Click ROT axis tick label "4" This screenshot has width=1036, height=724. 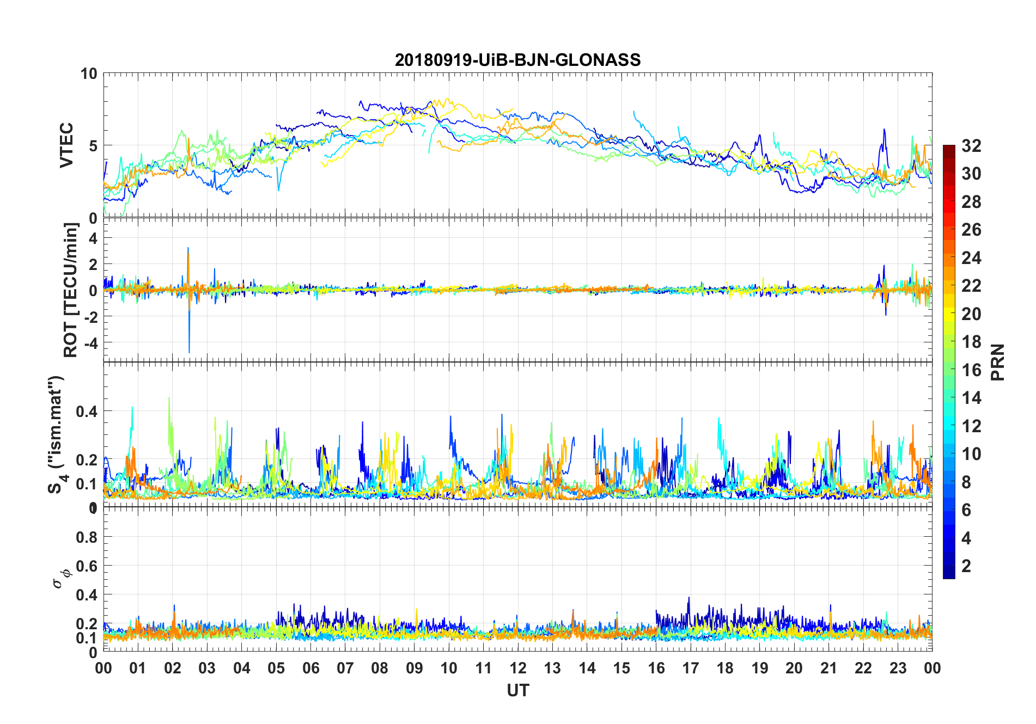coord(93,238)
